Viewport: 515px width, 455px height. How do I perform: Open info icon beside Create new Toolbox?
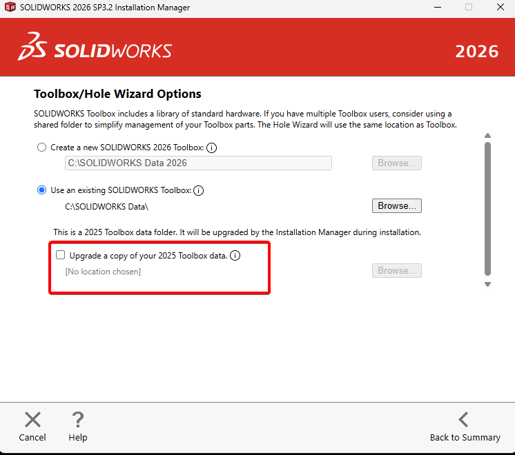pos(211,148)
